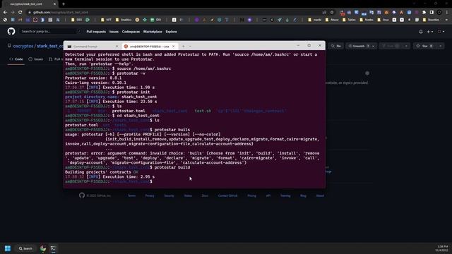Open the NFT bookmarks folder
The image size is (452, 254).
106,20
